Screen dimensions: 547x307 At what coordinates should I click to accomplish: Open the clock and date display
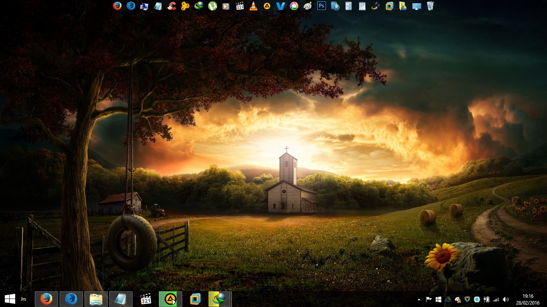pyautogui.click(x=527, y=299)
